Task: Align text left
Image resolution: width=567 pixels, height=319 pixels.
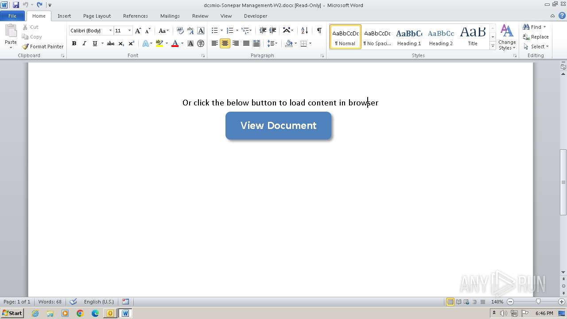Action: click(x=215, y=43)
